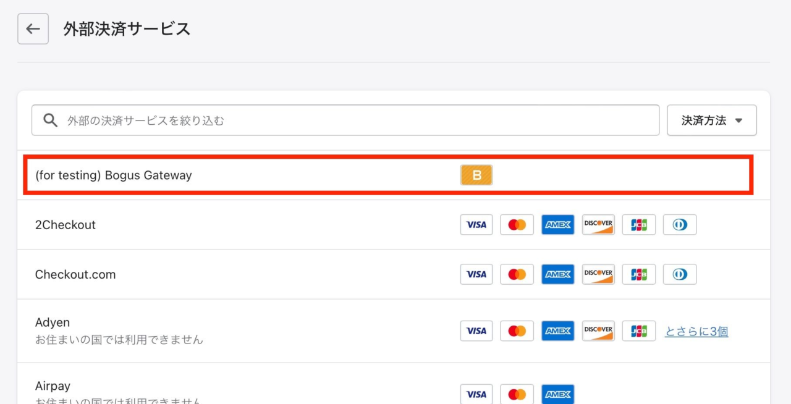Click the Discover icon in 2Checkout row
The image size is (791, 404).
point(598,225)
